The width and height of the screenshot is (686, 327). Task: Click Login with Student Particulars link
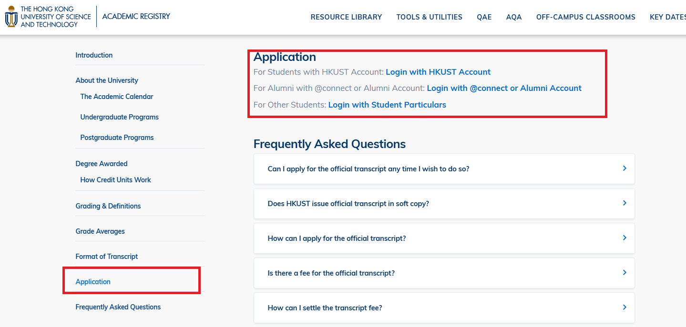pyautogui.click(x=387, y=105)
